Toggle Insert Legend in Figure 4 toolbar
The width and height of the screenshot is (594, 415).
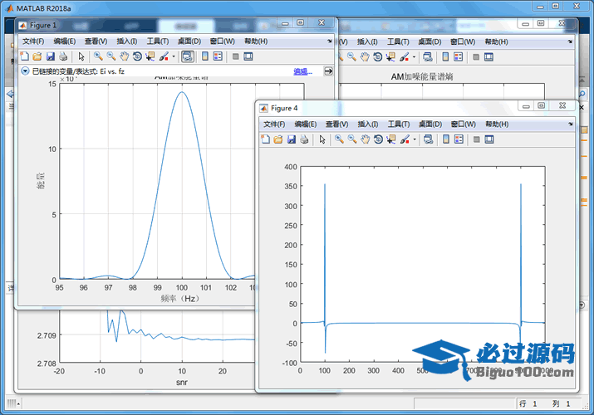[x=459, y=139]
